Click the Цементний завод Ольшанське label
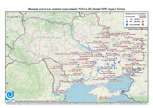Screen dimensions: 153x108 (x=70, y=75)
